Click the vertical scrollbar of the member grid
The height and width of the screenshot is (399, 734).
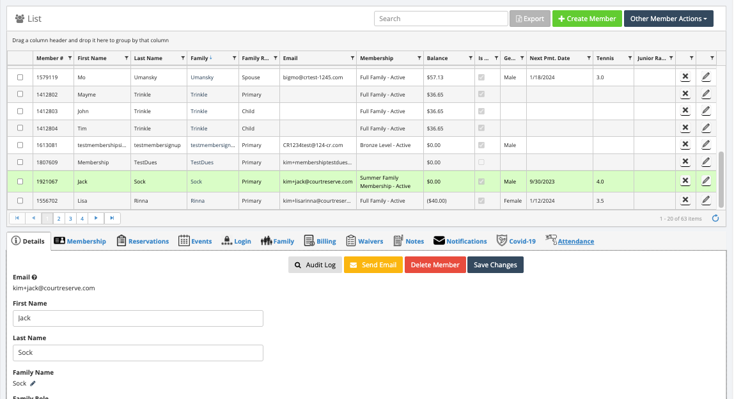[722, 179]
